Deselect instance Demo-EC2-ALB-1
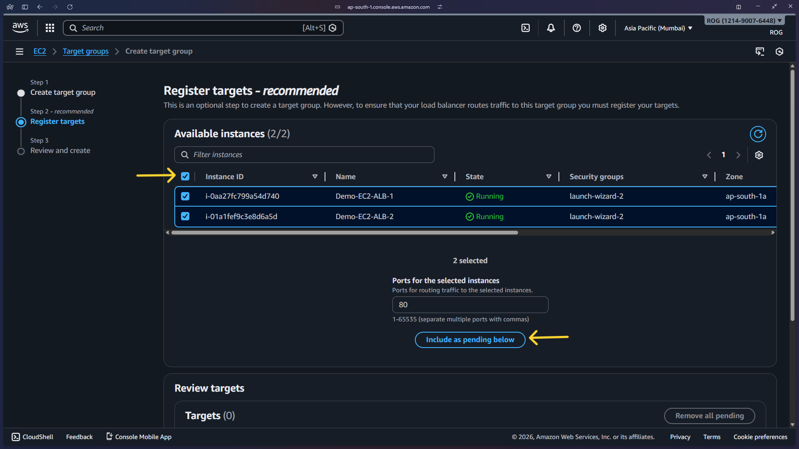Screen dimensions: 799x449 pos(185,196)
